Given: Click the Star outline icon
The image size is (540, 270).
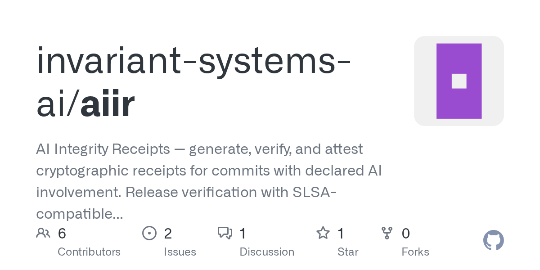Looking at the screenshot, I should click(323, 233).
